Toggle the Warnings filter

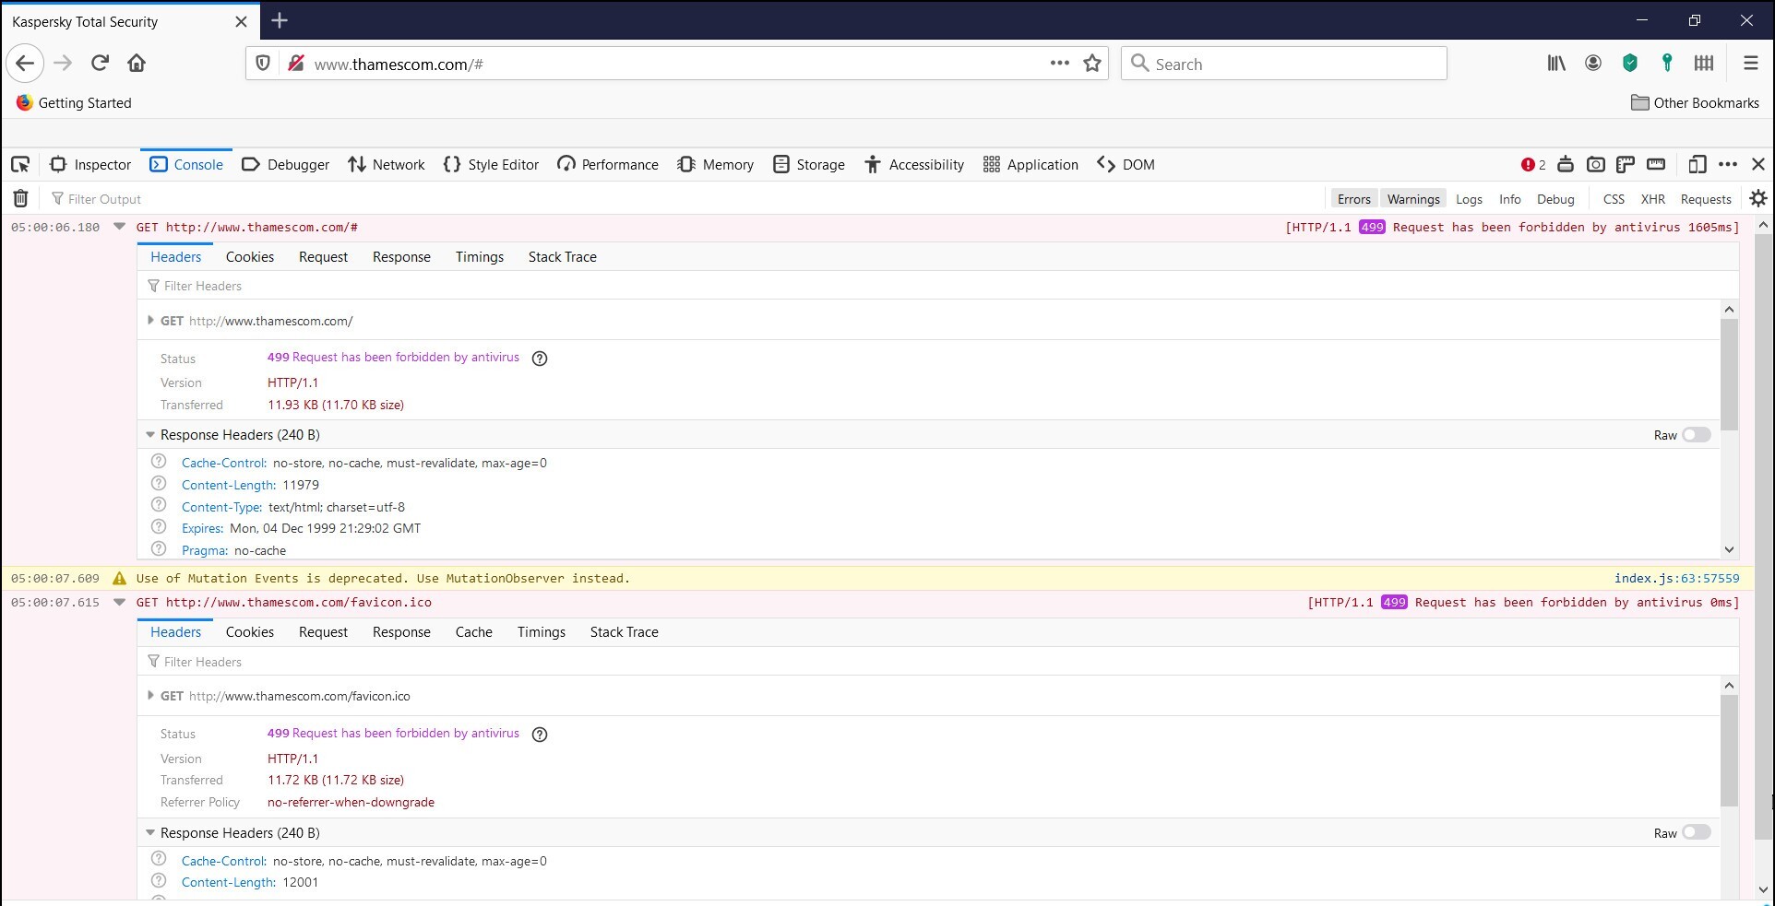(1413, 199)
